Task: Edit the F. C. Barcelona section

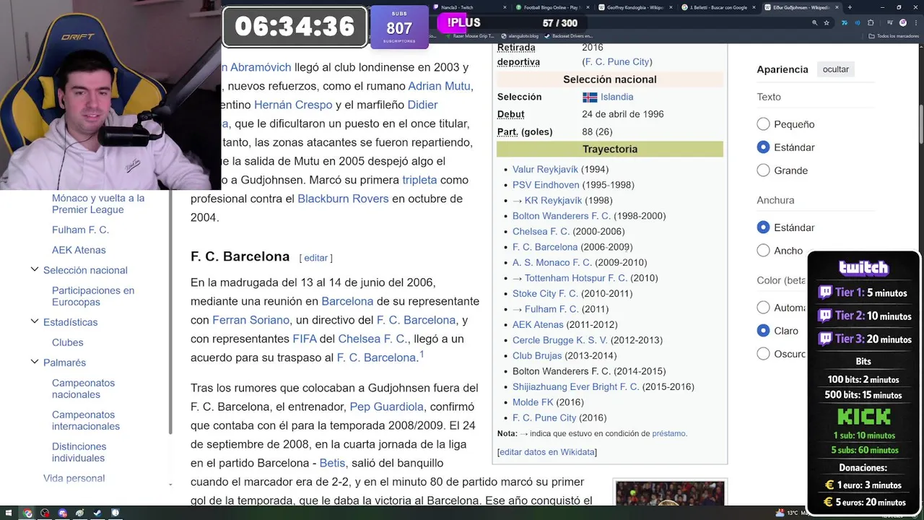Action: coord(315,258)
